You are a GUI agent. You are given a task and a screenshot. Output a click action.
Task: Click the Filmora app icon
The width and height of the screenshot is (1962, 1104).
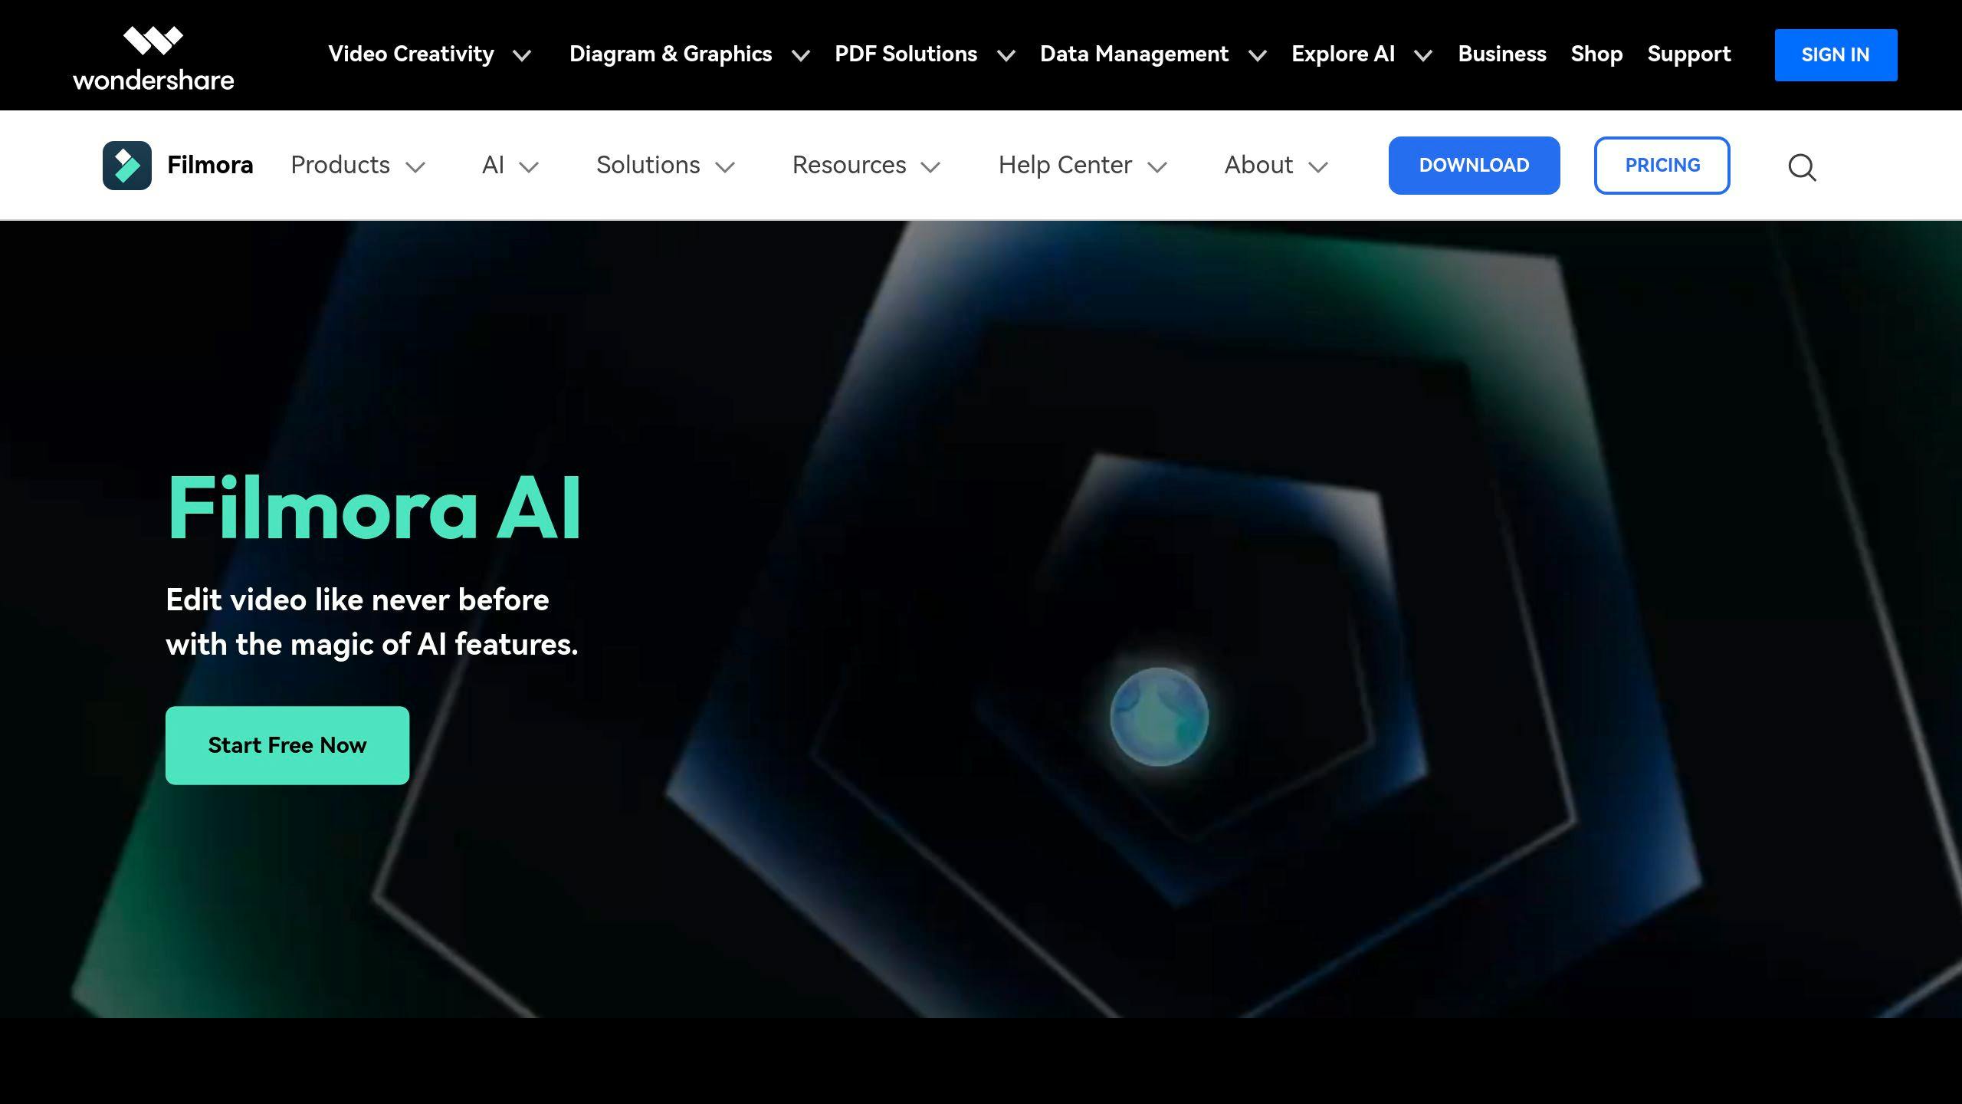coord(127,166)
